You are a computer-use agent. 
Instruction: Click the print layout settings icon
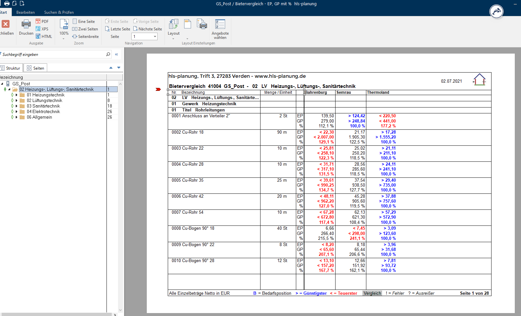(x=202, y=25)
